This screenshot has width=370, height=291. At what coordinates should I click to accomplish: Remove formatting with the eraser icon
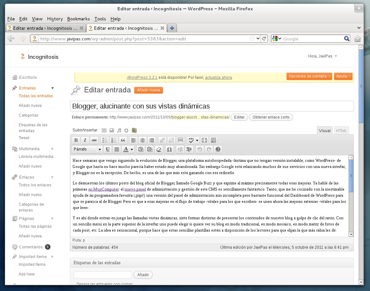tap(158, 149)
